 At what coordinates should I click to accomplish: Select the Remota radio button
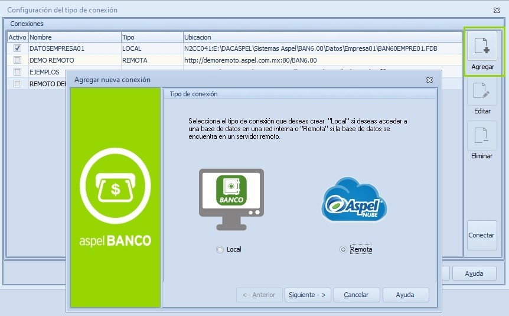[x=343, y=249]
